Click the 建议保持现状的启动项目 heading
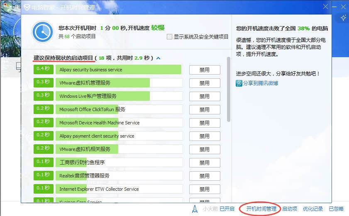 coord(63,58)
